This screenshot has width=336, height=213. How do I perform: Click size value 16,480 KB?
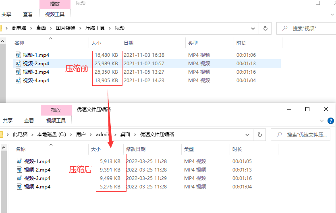coord(106,55)
